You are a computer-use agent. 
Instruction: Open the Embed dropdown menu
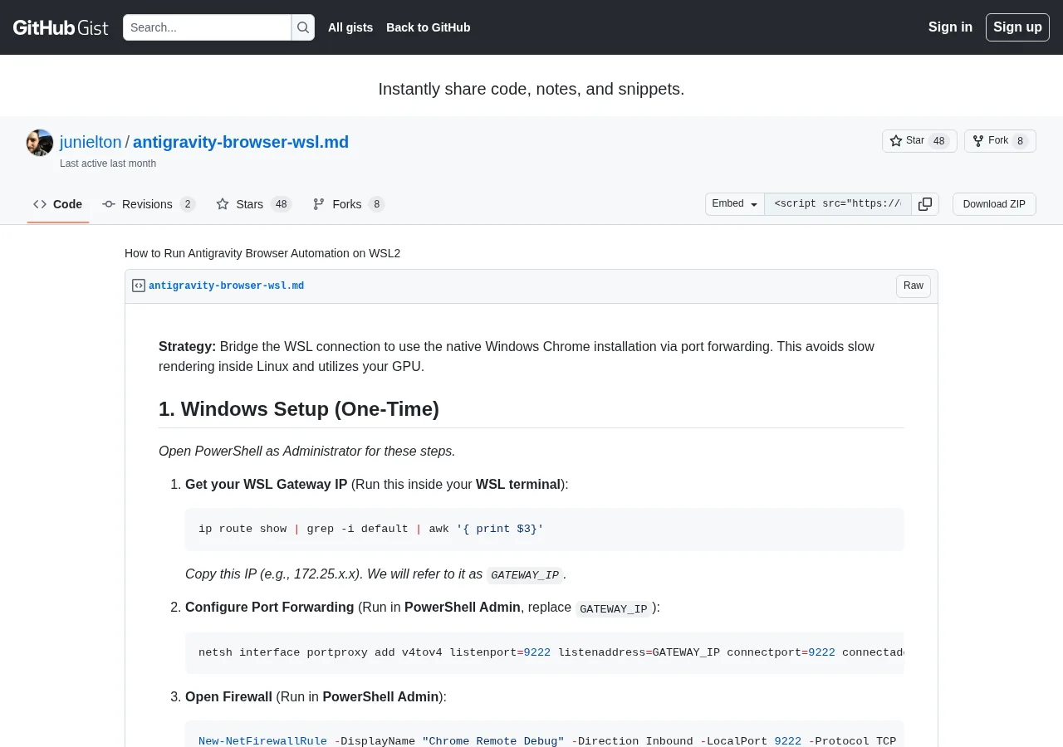(735, 204)
